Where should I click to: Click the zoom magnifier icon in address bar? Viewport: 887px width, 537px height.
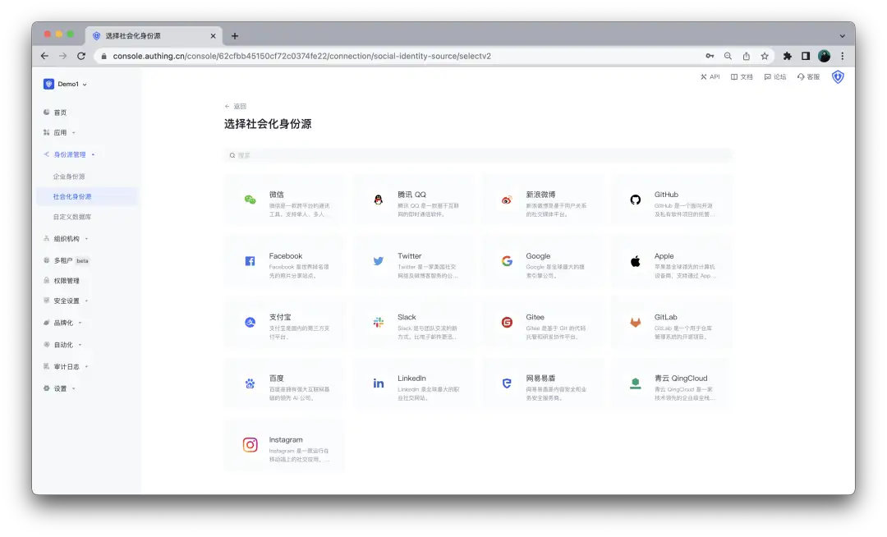(x=728, y=56)
